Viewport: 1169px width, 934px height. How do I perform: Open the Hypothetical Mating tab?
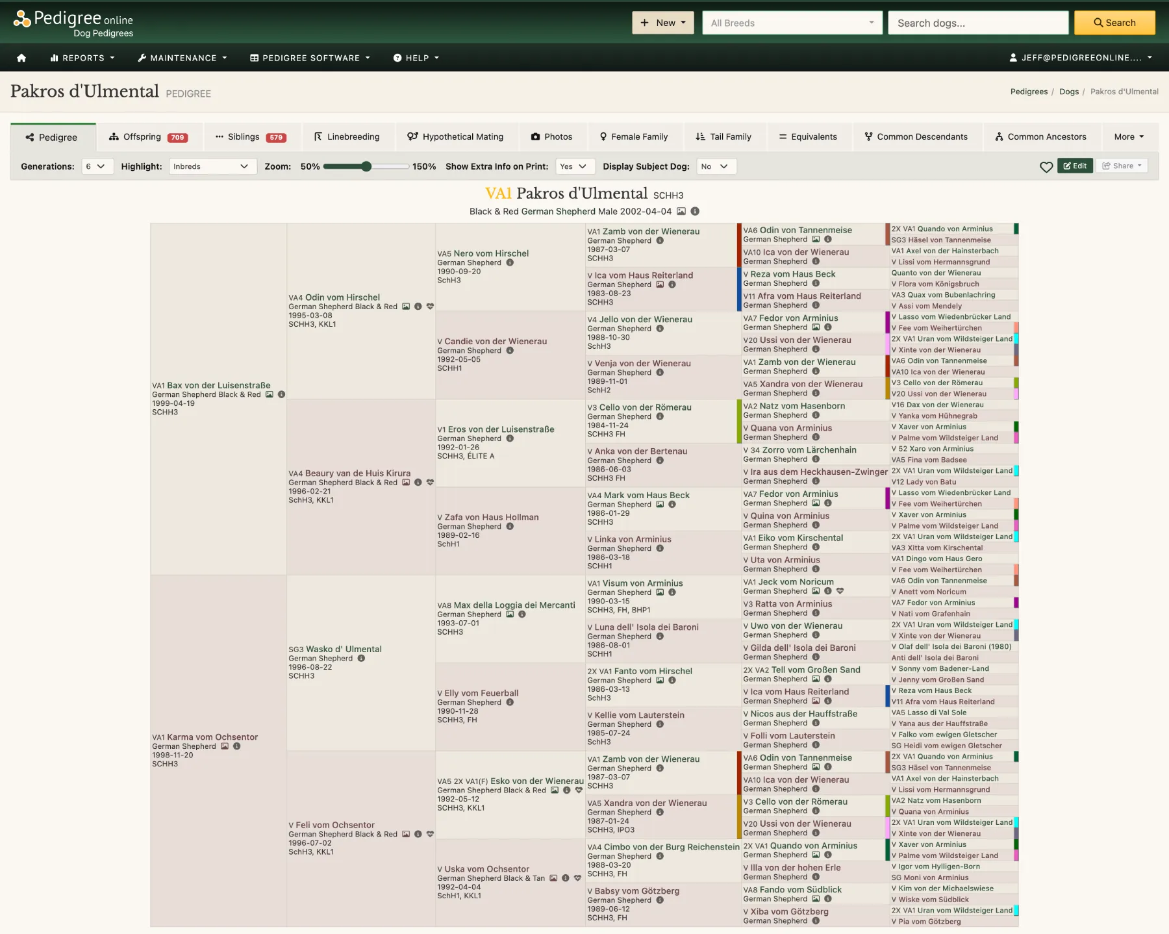[455, 137]
